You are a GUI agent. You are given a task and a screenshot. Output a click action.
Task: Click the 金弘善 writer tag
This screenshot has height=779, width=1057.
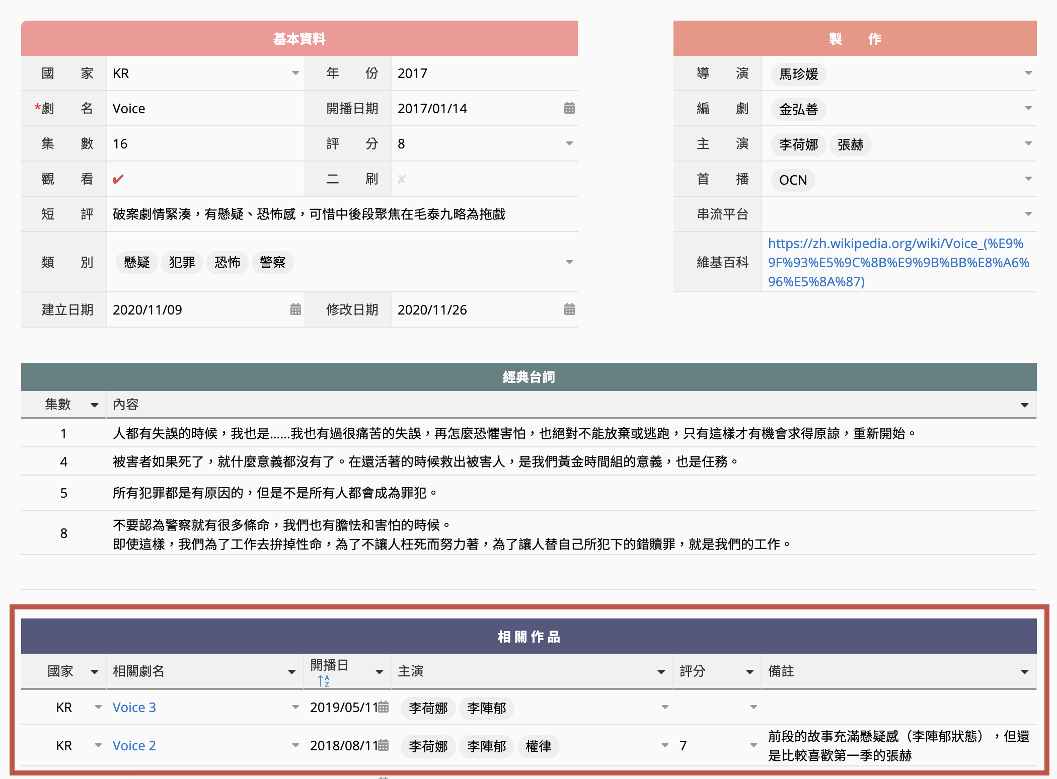click(799, 109)
